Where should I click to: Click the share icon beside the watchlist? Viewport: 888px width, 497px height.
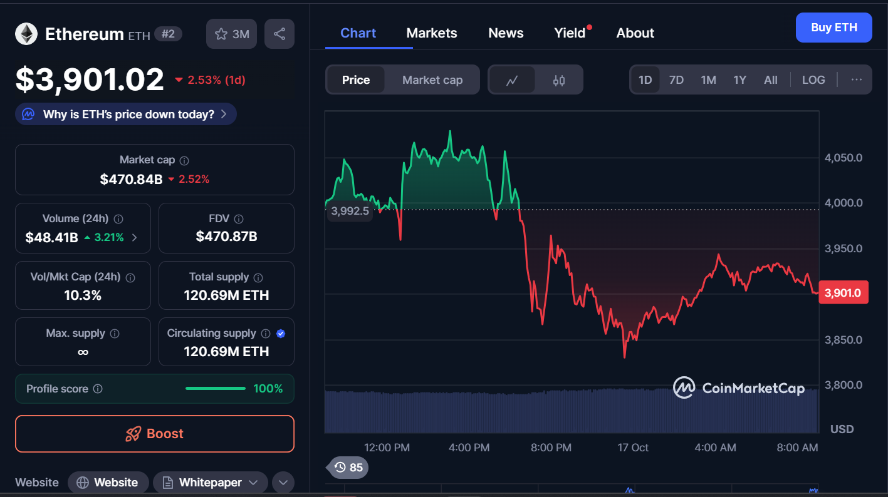tap(279, 34)
